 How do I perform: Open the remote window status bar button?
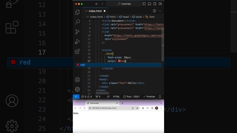pos(76,97)
